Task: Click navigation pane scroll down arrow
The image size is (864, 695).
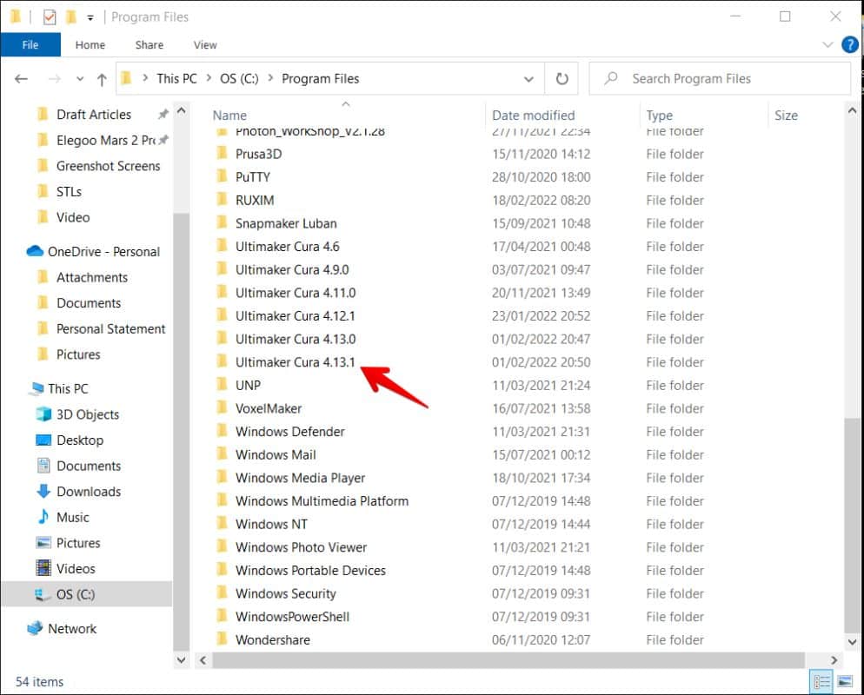Action: 181,659
